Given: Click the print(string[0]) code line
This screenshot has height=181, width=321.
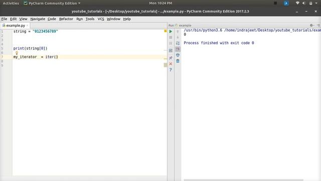Looking at the screenshot, I should tap(30, 48).
